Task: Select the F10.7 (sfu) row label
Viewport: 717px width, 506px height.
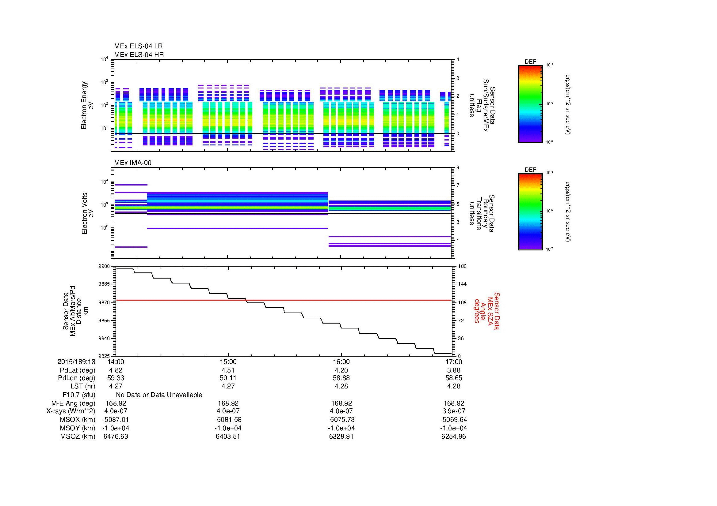Action: [x=79, y=395]
